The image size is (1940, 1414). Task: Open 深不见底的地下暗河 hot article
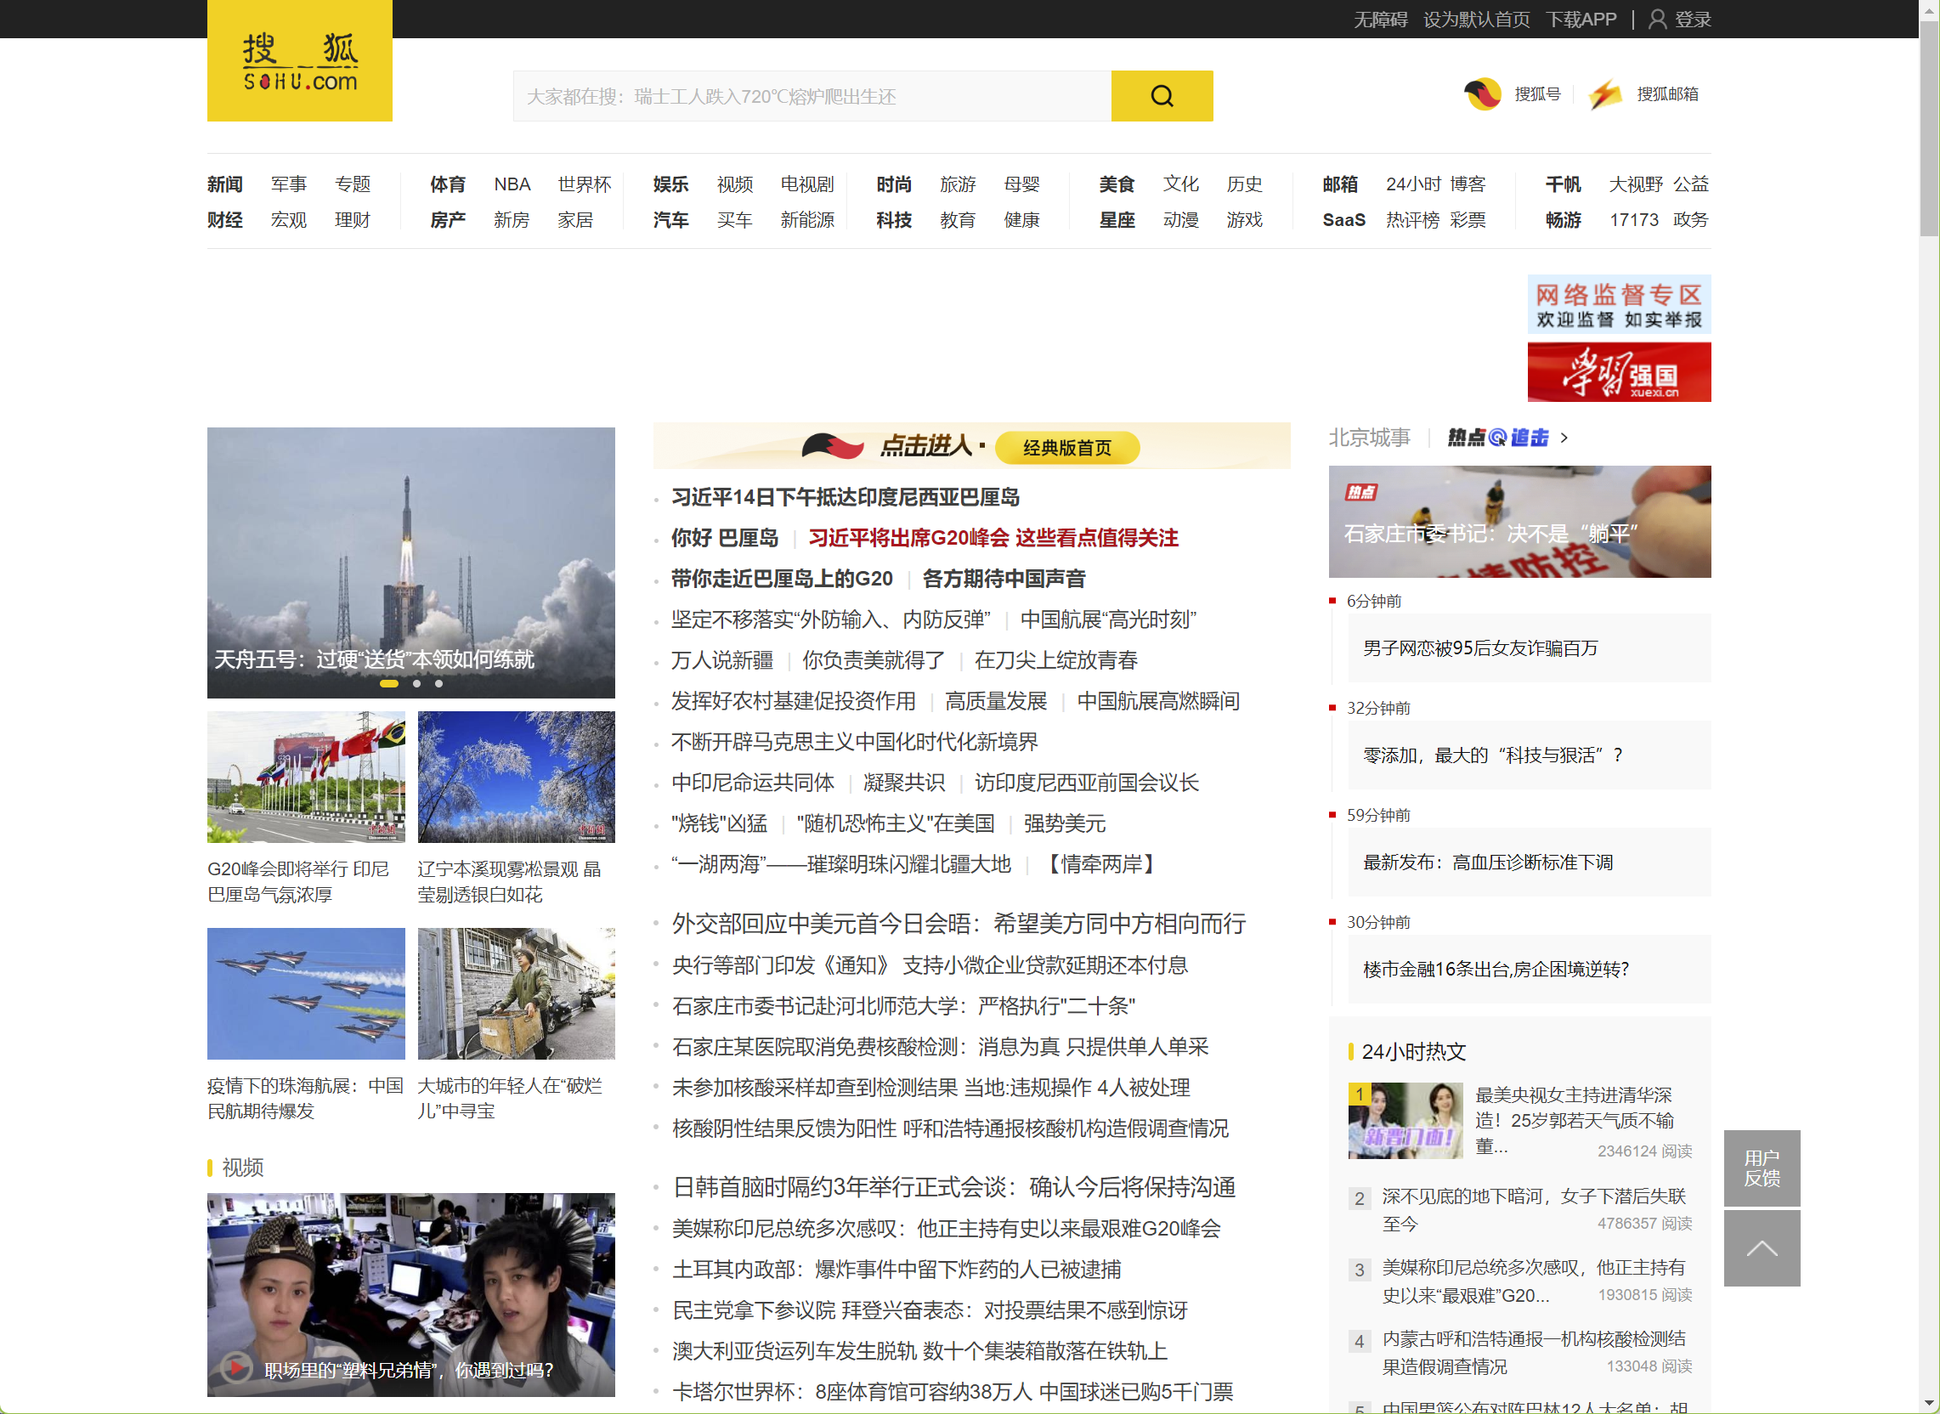coord(1533,1208)
